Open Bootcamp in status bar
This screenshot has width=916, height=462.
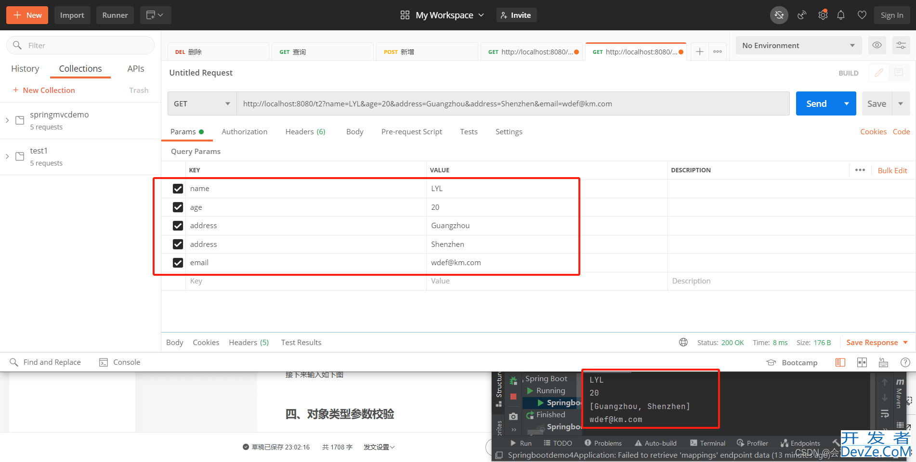click(x=792, y=362)
